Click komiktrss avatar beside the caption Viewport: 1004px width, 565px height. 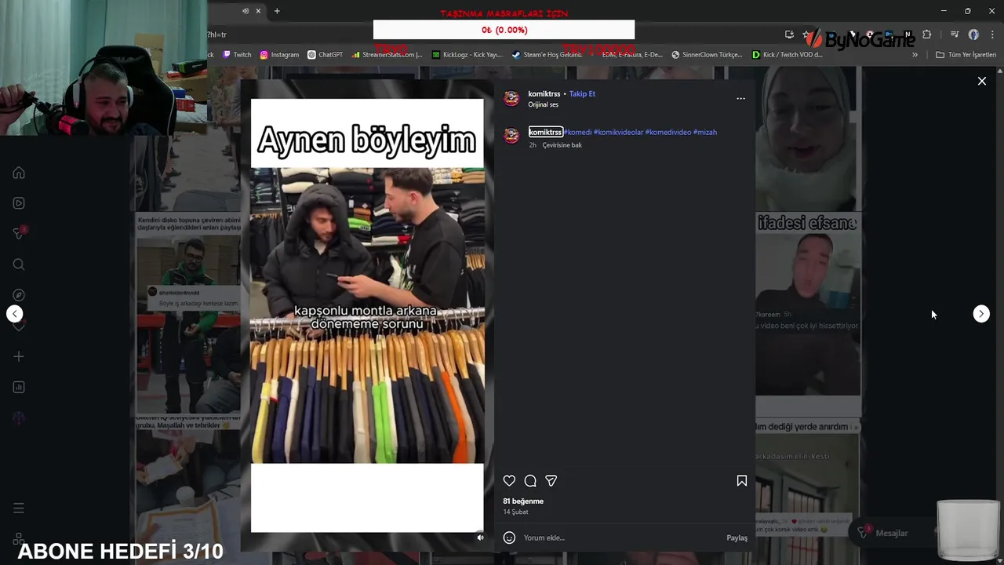[511, 137]
